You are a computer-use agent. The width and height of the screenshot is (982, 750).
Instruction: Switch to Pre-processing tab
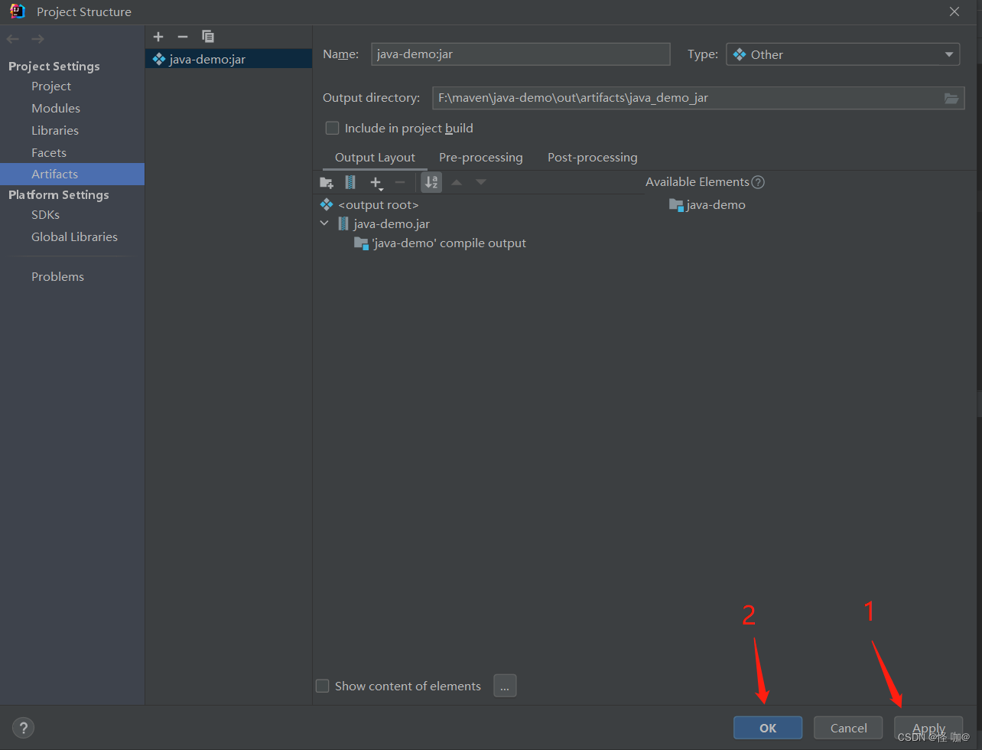[481, 158]
